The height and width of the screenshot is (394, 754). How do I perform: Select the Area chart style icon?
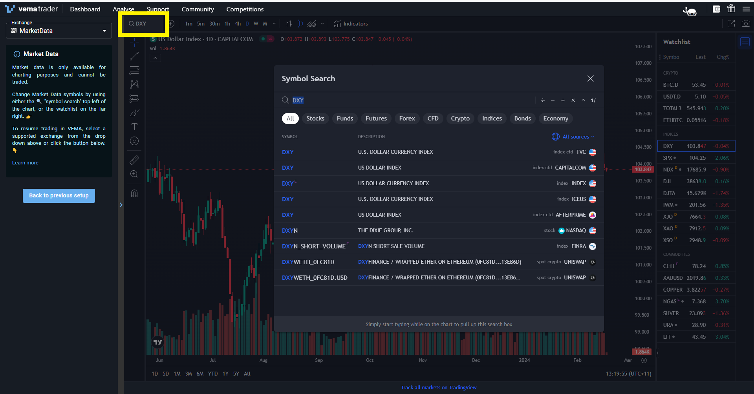(312, 24)
